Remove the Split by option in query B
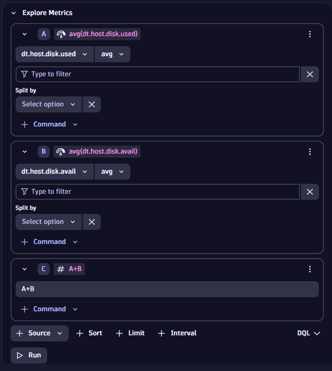Image resolution: width=332 pixels, height=371 pixels. tap(92, 222)
